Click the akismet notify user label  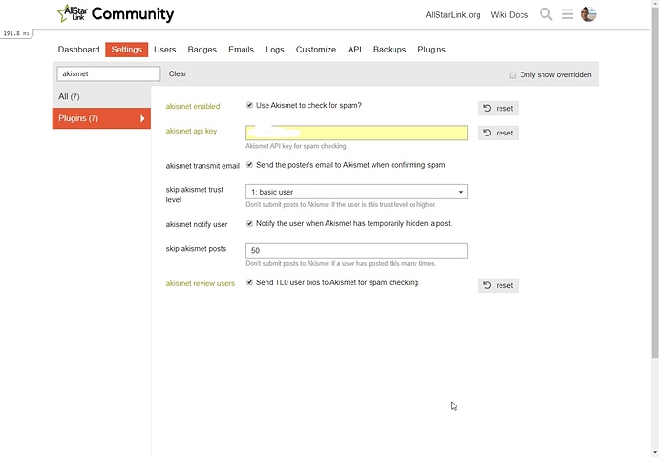pos(197,225)
